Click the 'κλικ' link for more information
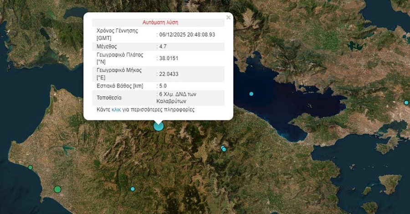 pyautogui.click(x=116, y=110)
